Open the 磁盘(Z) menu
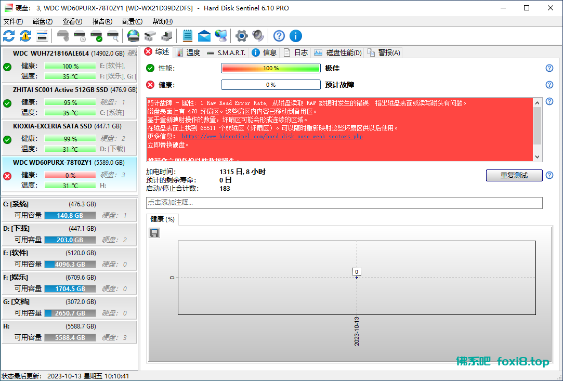Viewport: 563px width, 381px height. tap(42, 21)
